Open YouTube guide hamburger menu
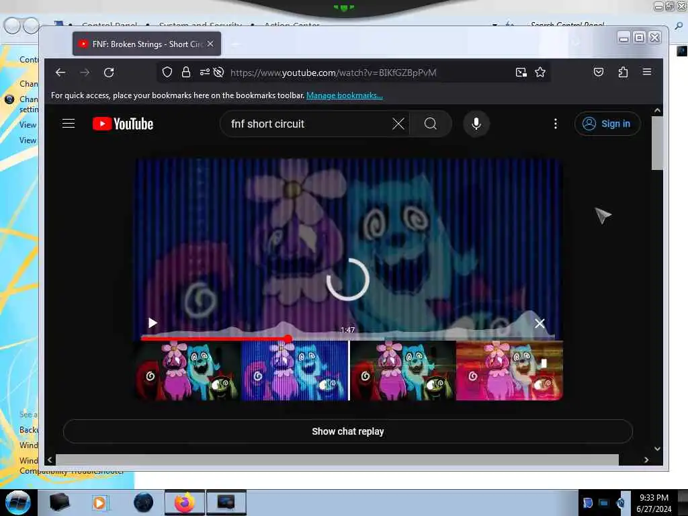This screenshot has height=516, width=688. pos(69,124)
